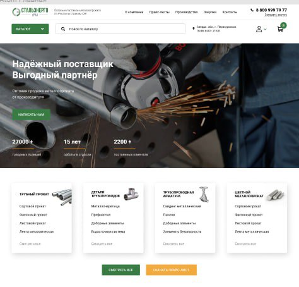Click the search magnifier icon
Viewport: 299px width, 287px height.
point(63,29)
